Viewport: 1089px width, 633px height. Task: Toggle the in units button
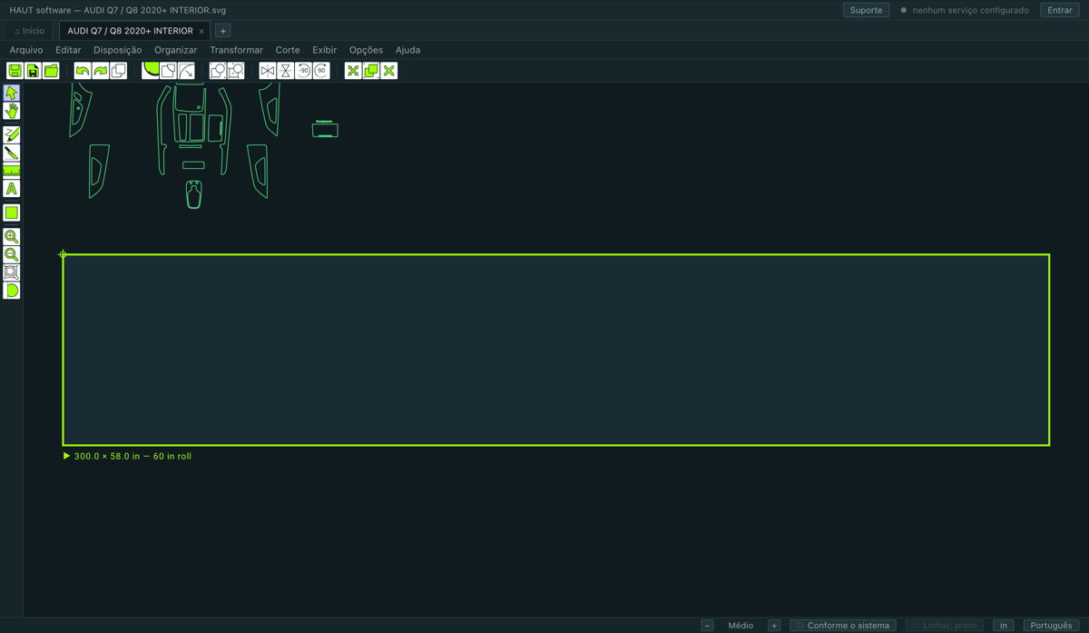click(x=1003, y=625)
